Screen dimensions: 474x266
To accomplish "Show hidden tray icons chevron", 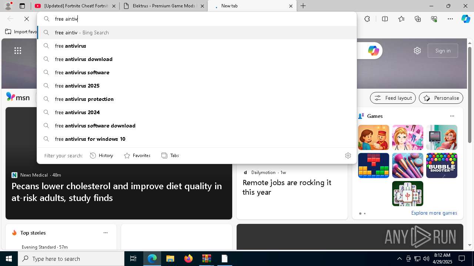I will (399, 259).
